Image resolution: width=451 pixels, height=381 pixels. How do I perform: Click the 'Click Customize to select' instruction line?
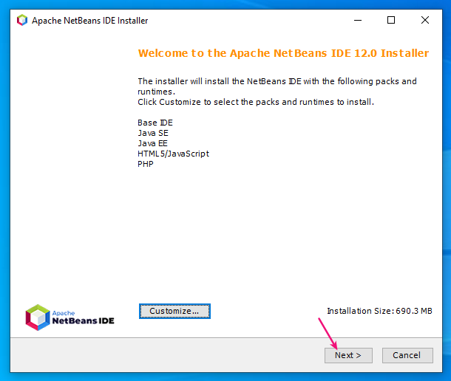[256, 101]
